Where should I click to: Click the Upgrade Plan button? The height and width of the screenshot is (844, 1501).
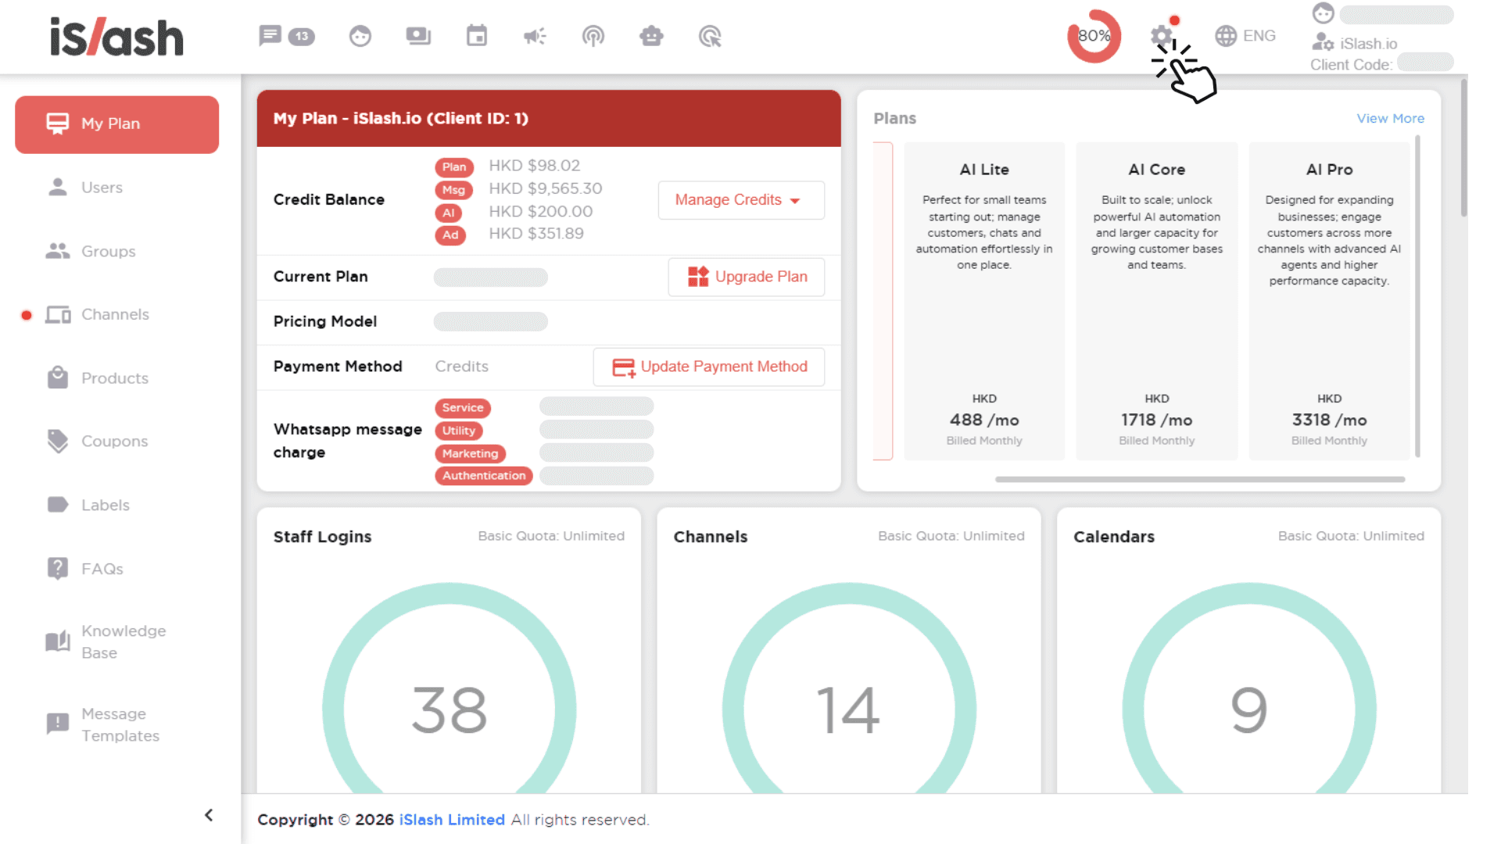coord(747,277)
